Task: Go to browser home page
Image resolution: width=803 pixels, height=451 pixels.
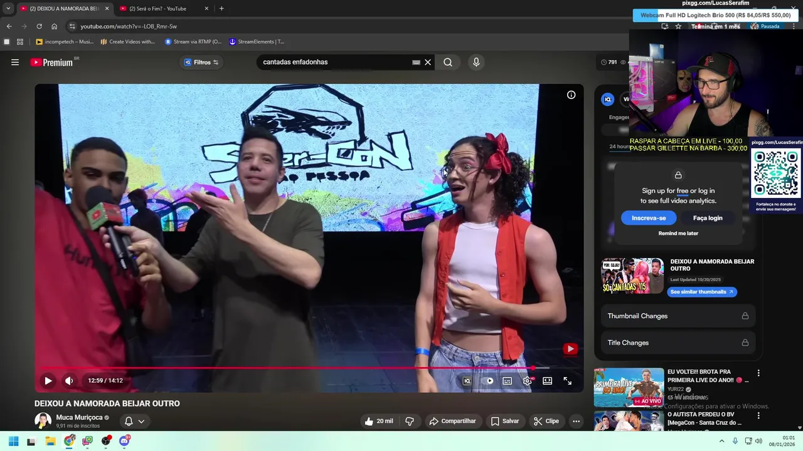Action: click(x=55, y=26)
